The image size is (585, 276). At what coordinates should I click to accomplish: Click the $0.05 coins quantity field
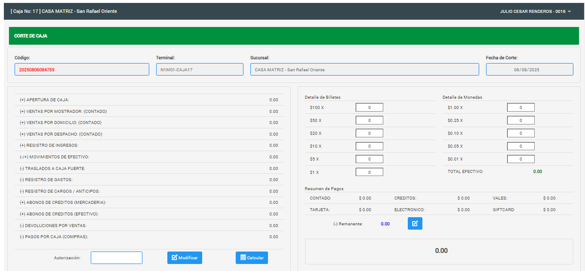pos(520,146)
